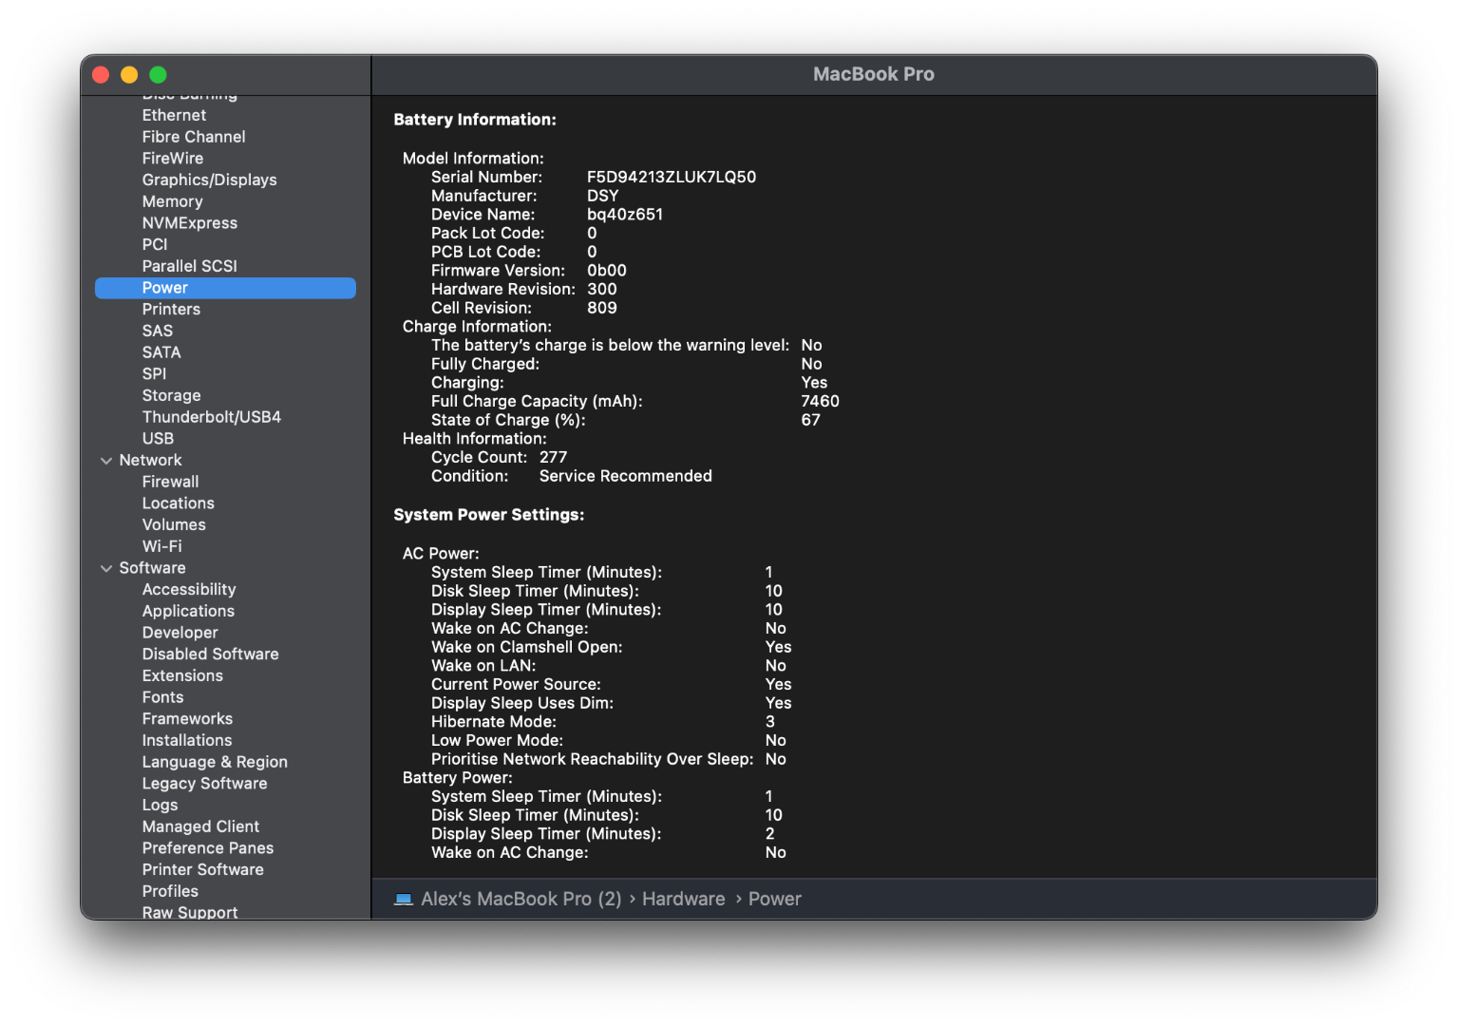Click Service Recommended condition text
This screenshot has width=1458, height=1026.
pos(625,476)
